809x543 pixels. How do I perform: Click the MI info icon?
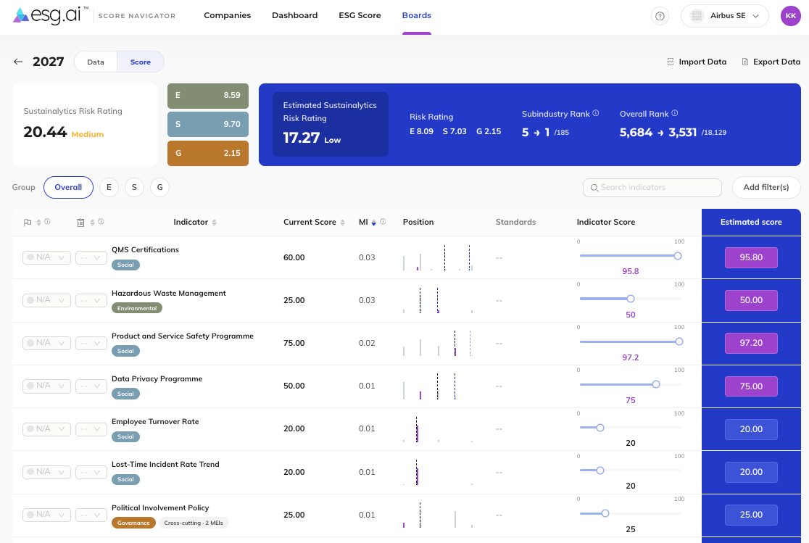tap(383, 221)
